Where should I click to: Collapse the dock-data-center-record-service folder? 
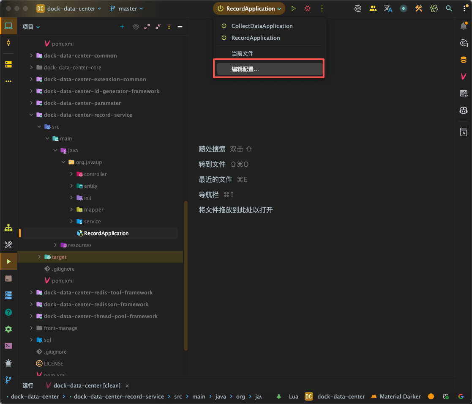31,115
